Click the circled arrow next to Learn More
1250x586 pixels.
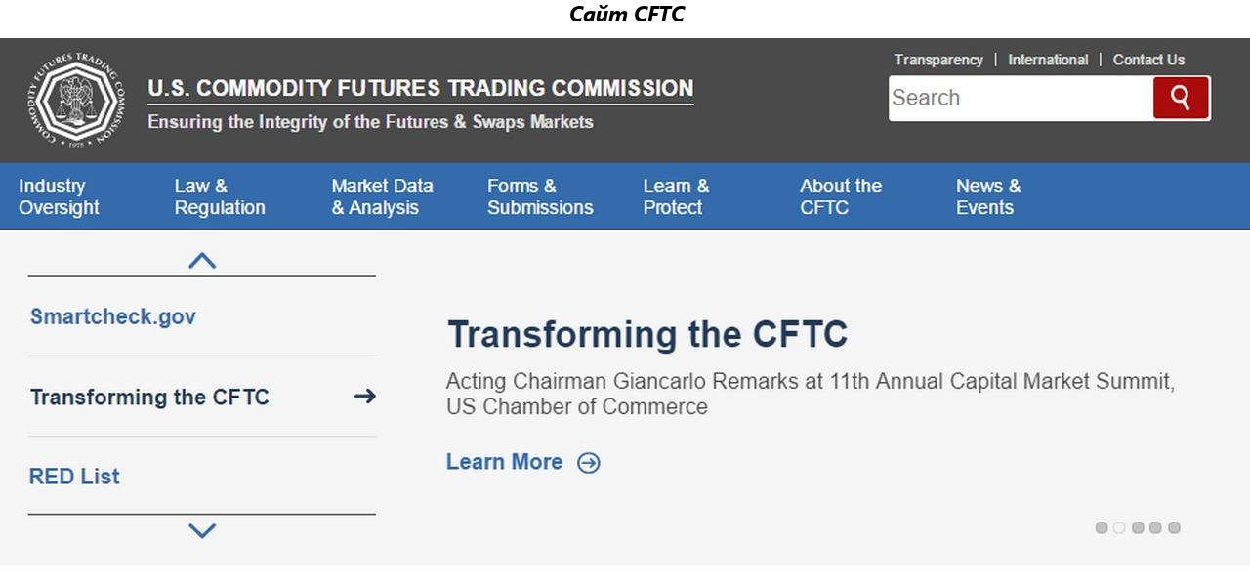click(589, 463)
